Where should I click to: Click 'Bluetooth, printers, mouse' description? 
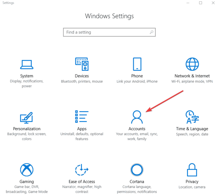pos(82,81)
